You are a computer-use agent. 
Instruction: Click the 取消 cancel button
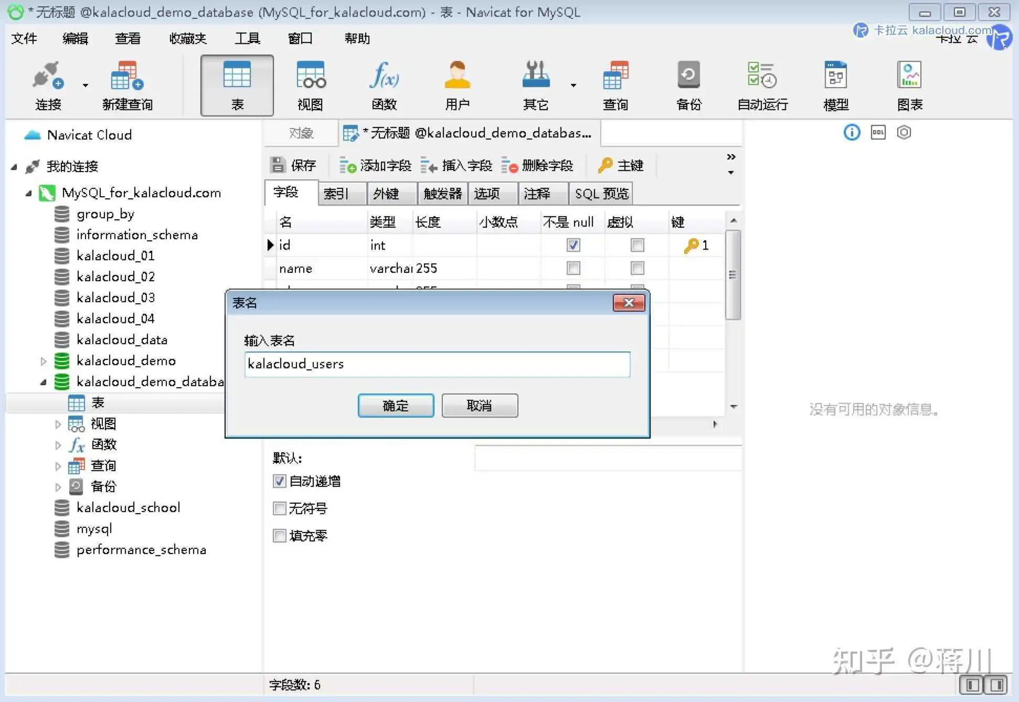[x=479, y=406]
